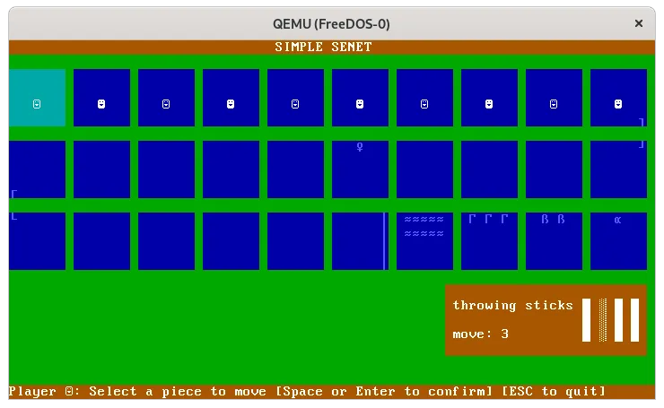Click the "Select a piece to move" prompt
The width and height of the screenshot is (664, 408).
178,392
